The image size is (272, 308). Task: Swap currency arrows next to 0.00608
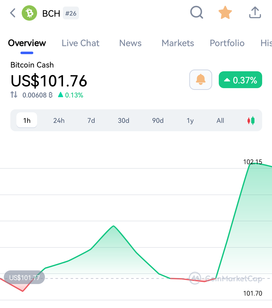14,95
